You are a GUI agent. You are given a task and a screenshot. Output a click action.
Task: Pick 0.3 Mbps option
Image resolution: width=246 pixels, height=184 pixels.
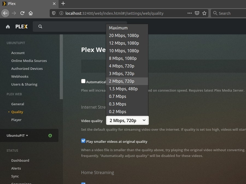pos(127,104)
